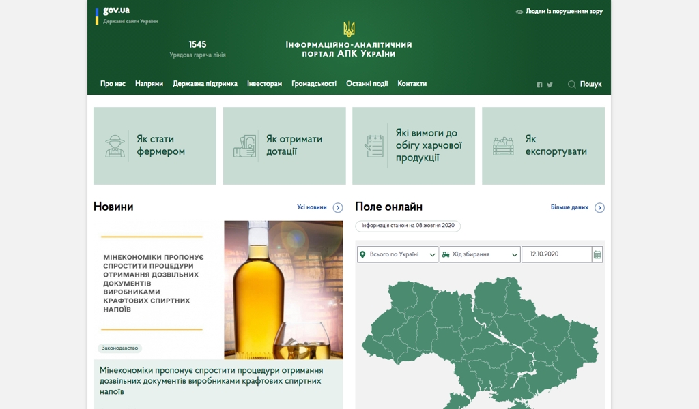Click the produce crate export icon
This screenshot has height=409, width=699.
click(503, 146)
